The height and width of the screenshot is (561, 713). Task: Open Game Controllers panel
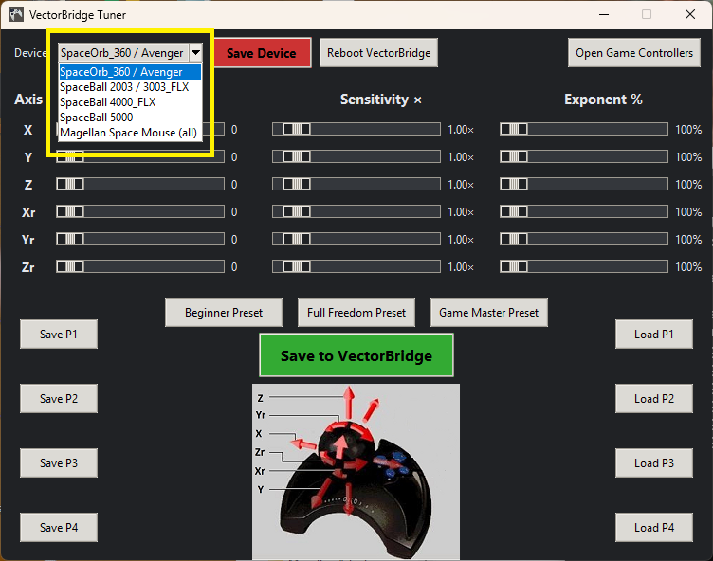tap(634, 53)
